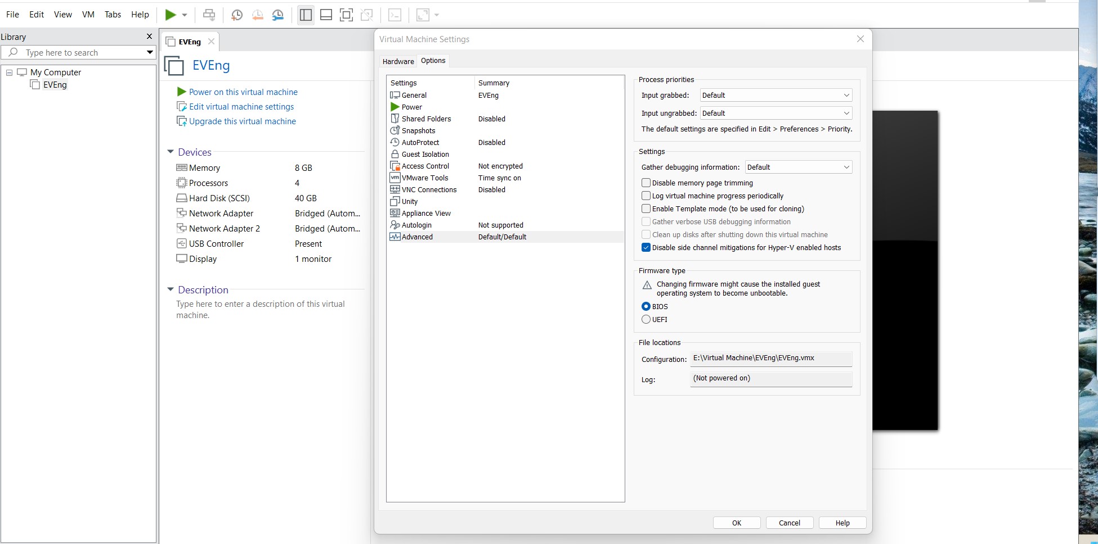Open the Tabs menu
This screenshot has width=1098, height=544.
[x=113, y=15]
